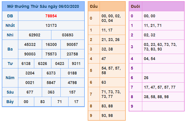Screen dimensions: 187x123
Task: Click the Năm prize number 5847
Action: point(51,83)
